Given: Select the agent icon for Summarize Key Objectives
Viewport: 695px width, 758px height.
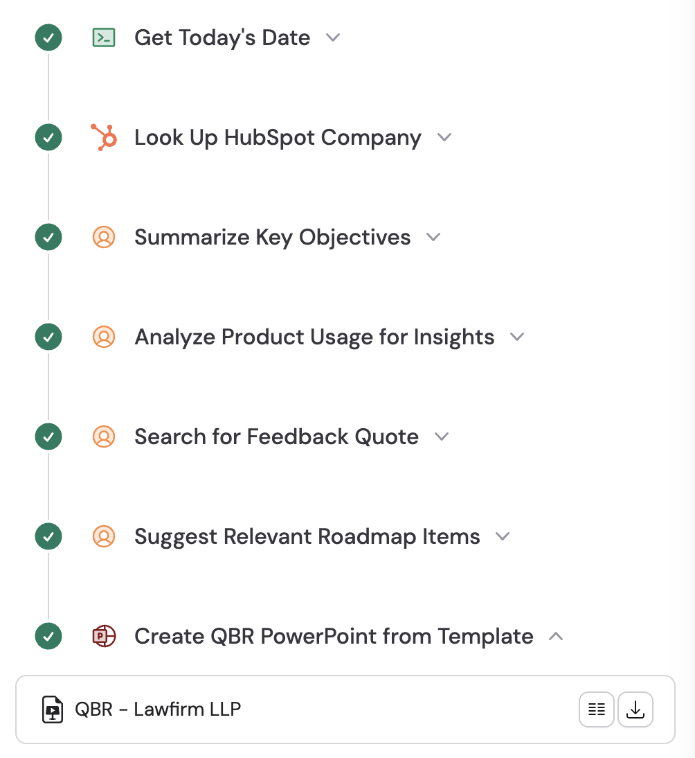Looking at the screenshot, I should 104,237.
